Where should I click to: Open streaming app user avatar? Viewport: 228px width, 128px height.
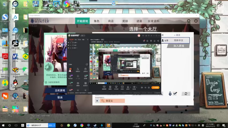tap(139, 36)
